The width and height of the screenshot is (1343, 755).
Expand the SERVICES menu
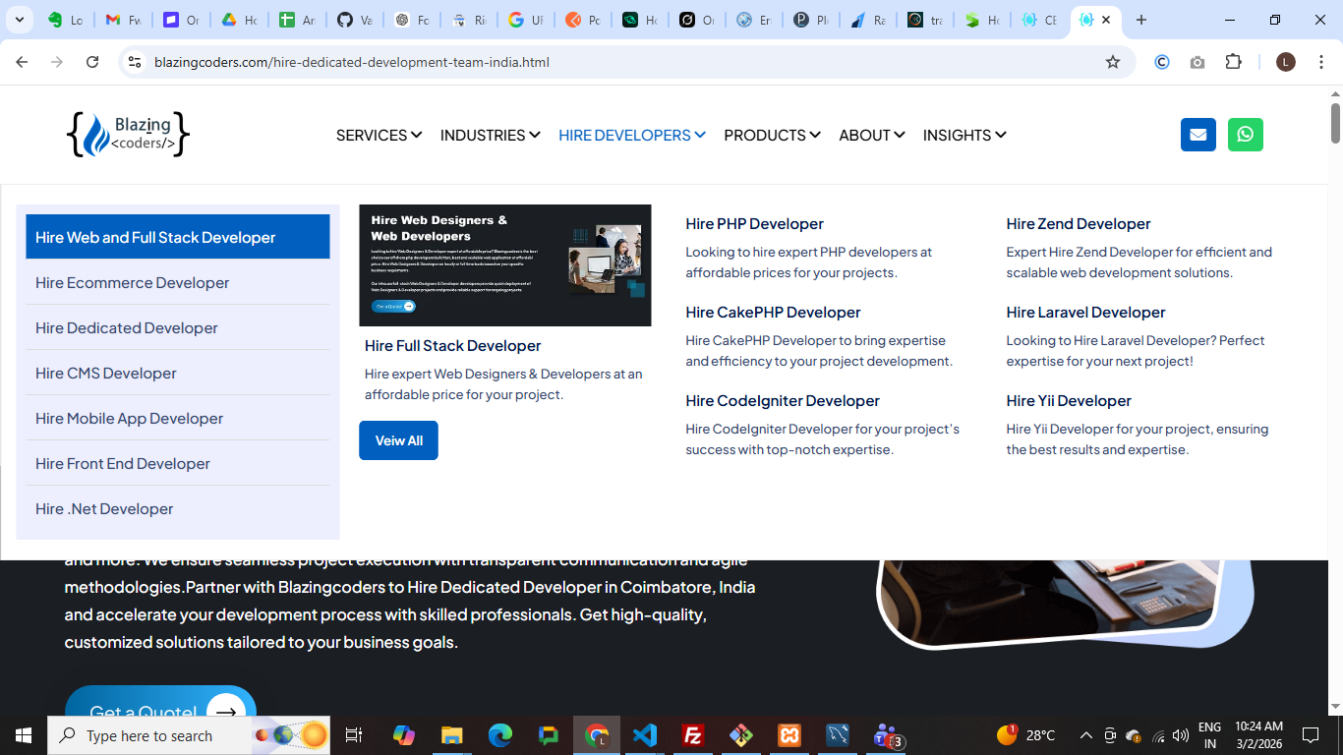point(379,135)
